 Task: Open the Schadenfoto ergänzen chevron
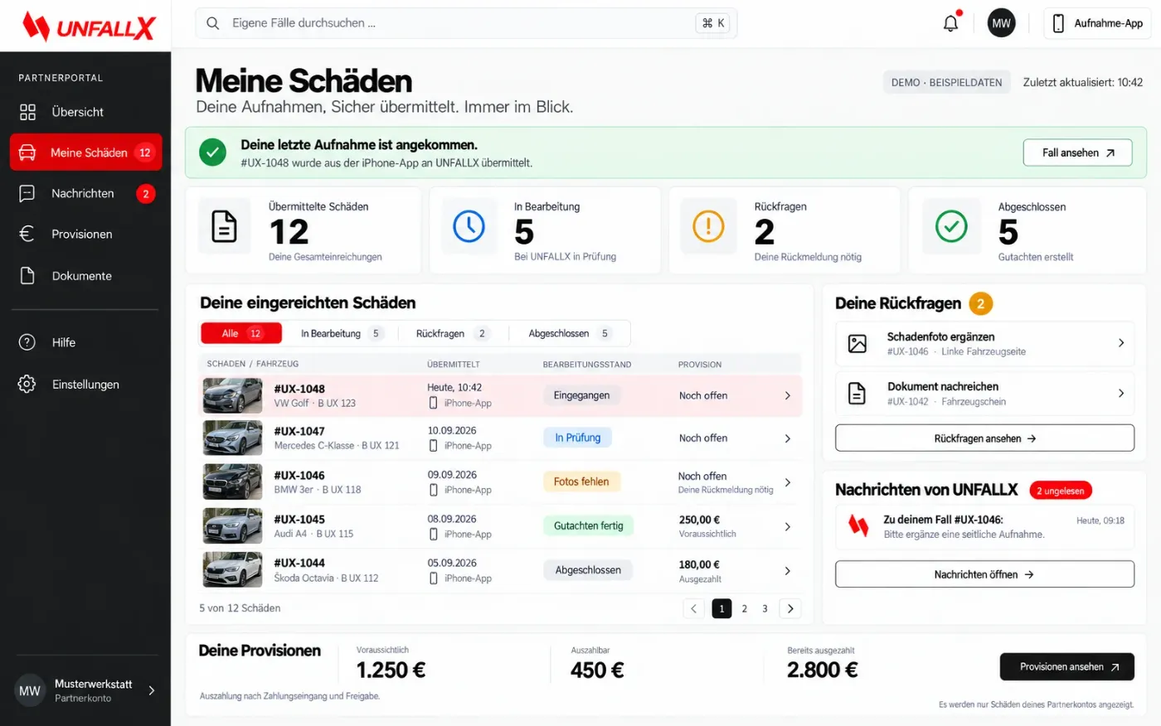[1121, 342]
